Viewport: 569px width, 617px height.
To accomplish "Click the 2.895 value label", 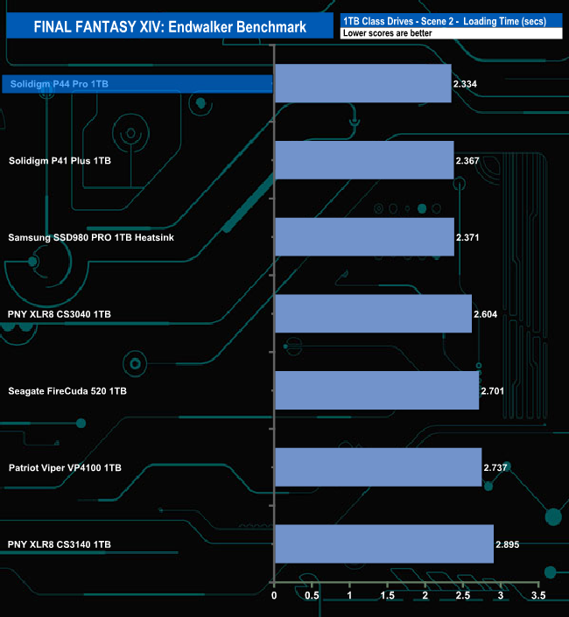I will pos(507,544).
